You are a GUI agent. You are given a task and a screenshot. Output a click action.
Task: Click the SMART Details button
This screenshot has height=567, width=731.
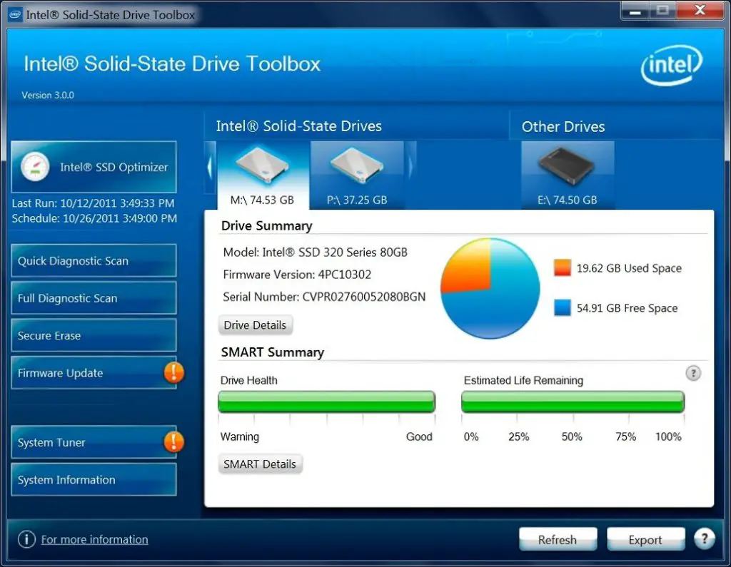[x=260, y=464]
